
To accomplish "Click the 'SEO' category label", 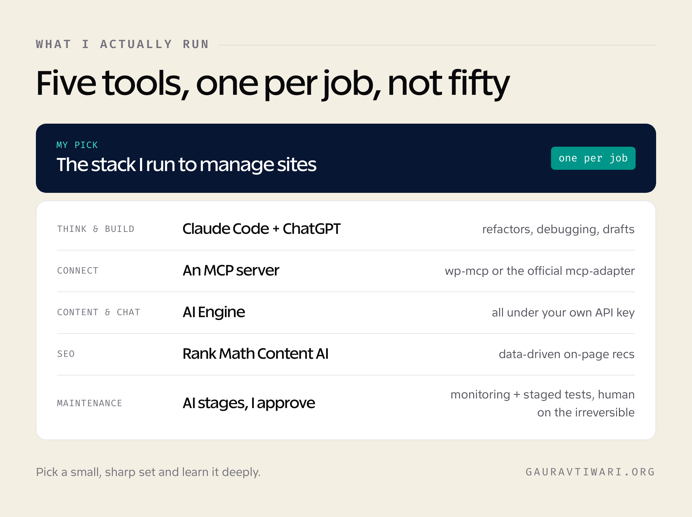I will tap(66, 354).
